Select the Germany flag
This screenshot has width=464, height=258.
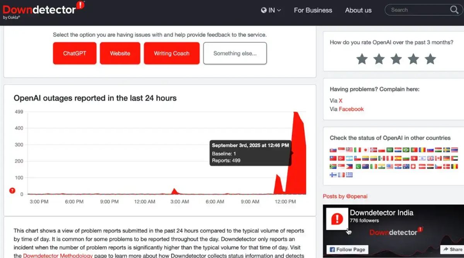[447, 158]
